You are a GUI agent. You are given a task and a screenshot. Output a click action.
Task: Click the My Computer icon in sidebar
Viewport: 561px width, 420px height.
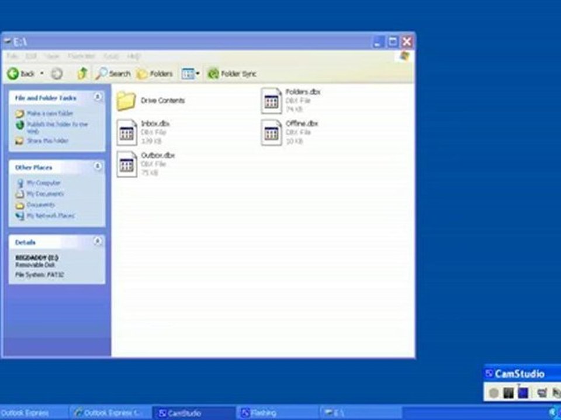(x=20, y=183)
